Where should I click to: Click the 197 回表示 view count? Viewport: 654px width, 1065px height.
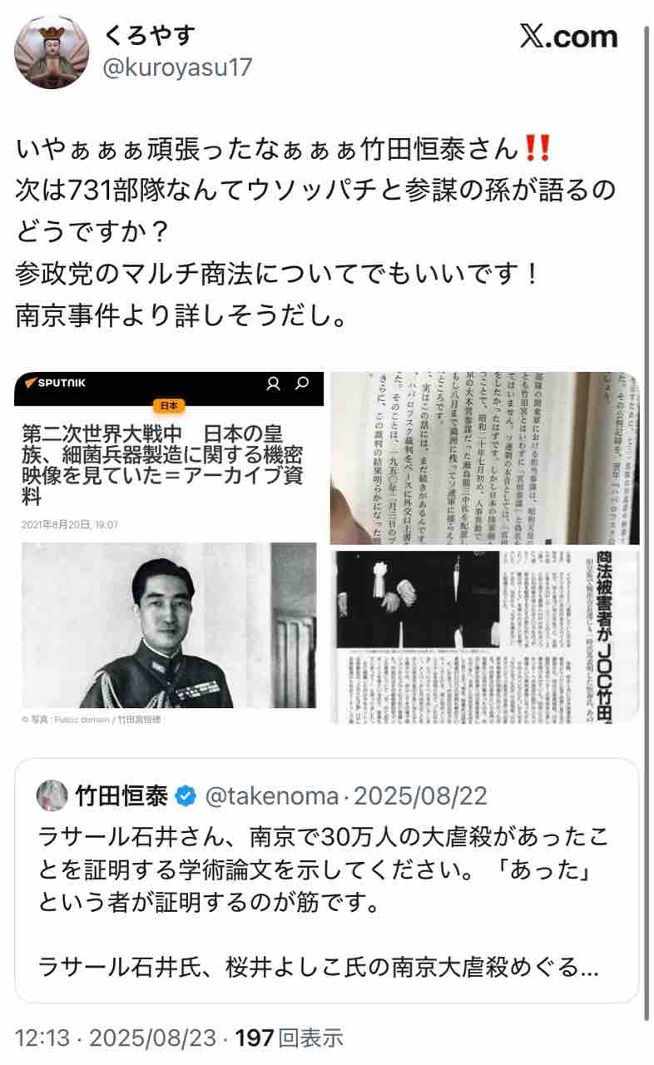(x=289, y=1038)
